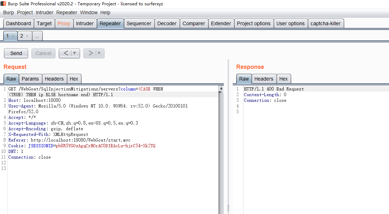Click the JSESSIONID cookie value
Viewport: 389px width, 214px height.
point(105,146)
